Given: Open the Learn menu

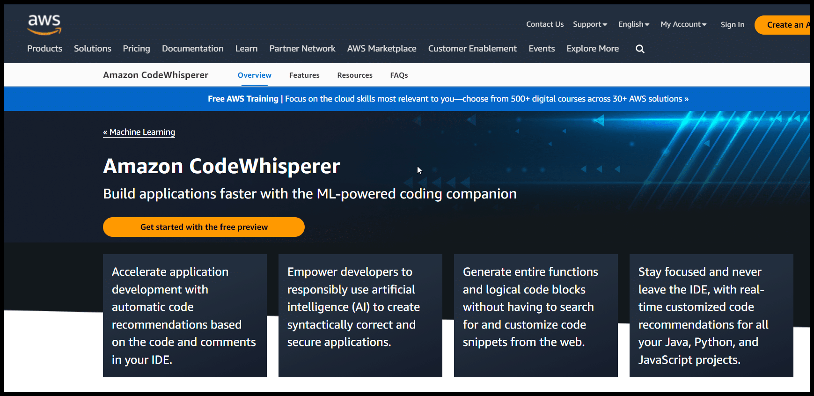Looking at the screenshot, I should pyautogui.click(x=246, y=49).
